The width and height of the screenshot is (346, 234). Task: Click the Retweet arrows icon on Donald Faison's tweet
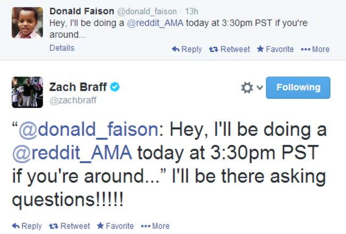pyautogui.click(x=213, y=49)
